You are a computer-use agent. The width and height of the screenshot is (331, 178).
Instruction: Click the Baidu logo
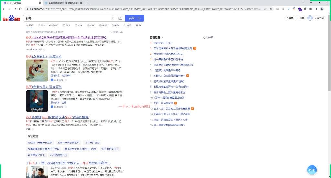[x=11, y=18]
